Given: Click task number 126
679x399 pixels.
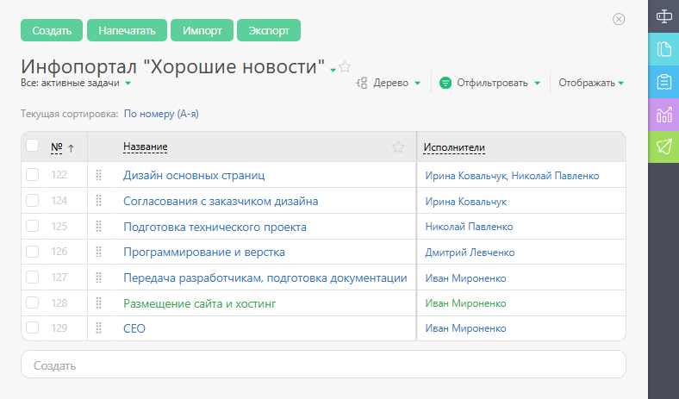Looking at the screenshot, I should click(x=59, y=252).
